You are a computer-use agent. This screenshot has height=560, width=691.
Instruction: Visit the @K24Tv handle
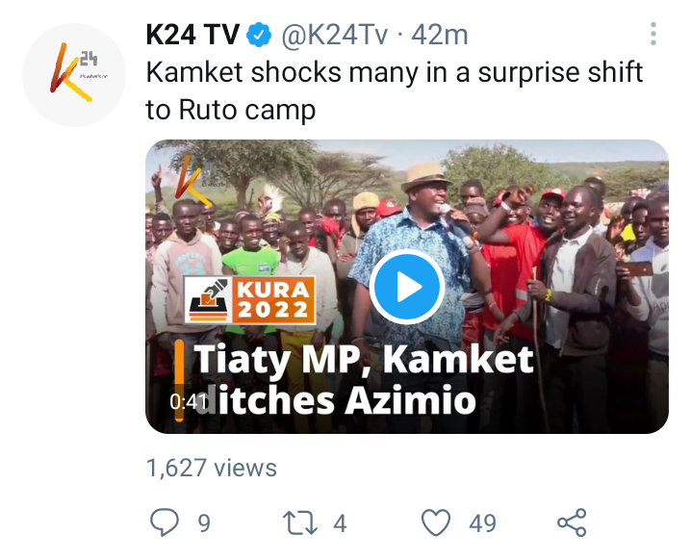(335, 35)
